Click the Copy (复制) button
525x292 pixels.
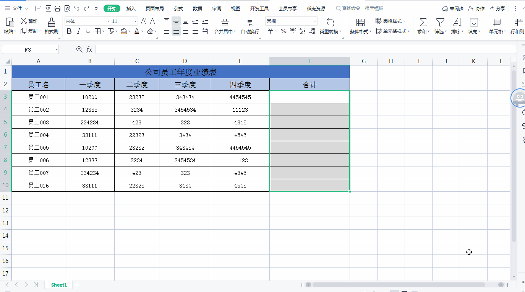30,31
